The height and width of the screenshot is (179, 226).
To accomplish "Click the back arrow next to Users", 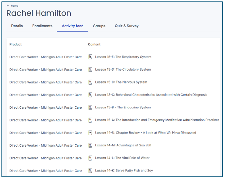I will click(x=8, y=6).
